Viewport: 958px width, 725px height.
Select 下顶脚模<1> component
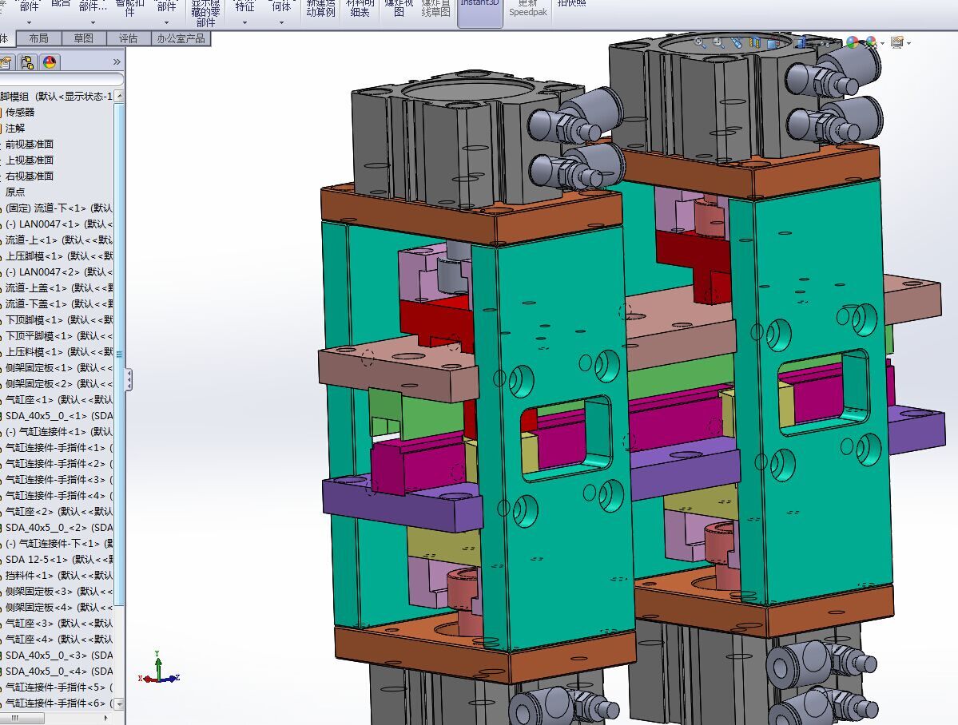point(58,320)
